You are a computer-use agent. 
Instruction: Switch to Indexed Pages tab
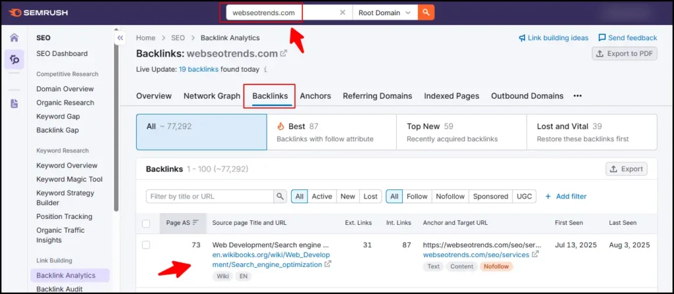point(452,96)
